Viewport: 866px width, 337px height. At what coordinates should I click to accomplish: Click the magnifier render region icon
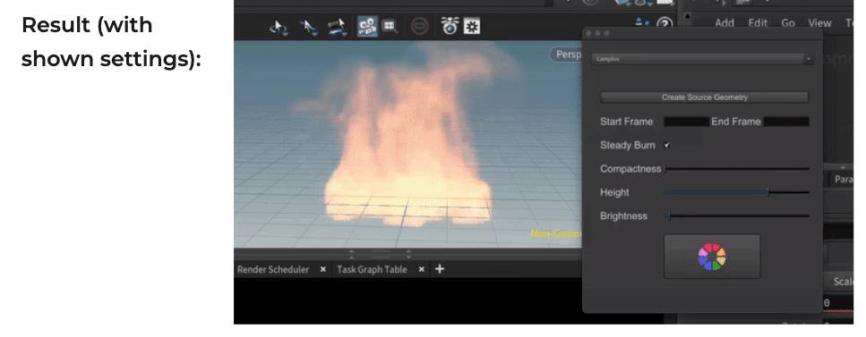(x=390, y=27)
